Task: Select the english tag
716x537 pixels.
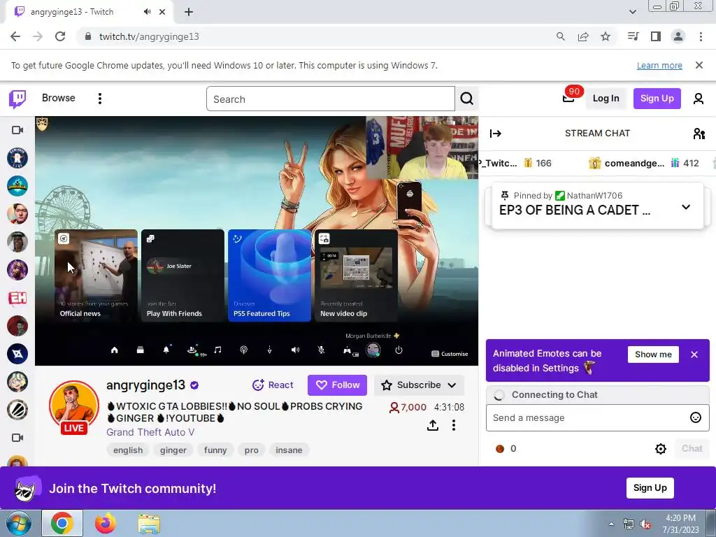Action: tap(128, 450)
